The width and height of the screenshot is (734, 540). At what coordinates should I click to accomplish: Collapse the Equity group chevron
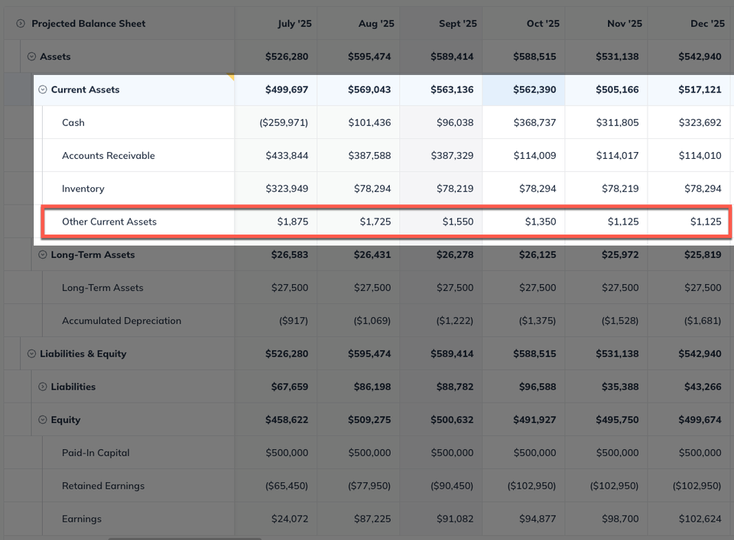point(43,420)
